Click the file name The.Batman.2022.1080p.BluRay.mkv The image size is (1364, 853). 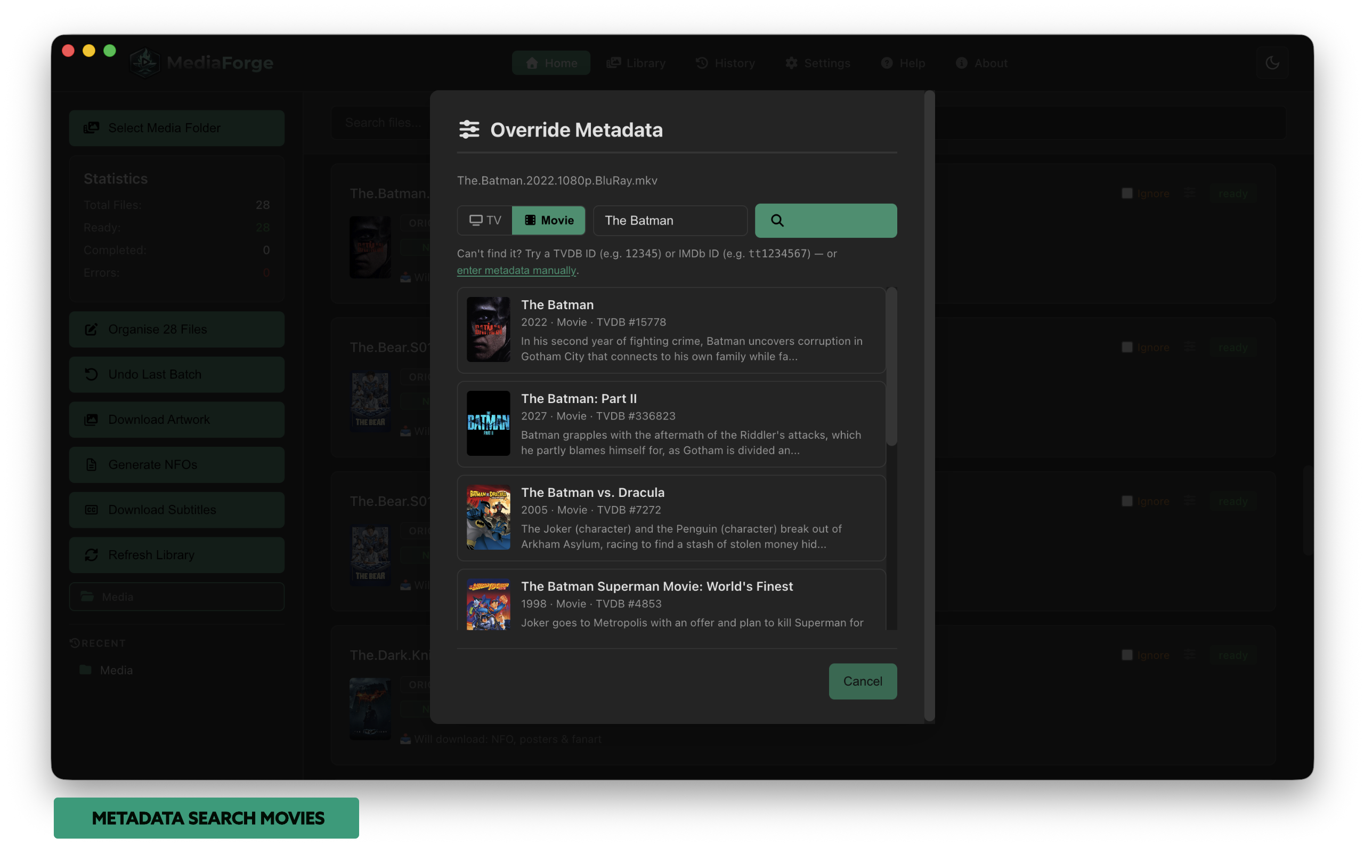pyautogui.click(x=557, y=181)
